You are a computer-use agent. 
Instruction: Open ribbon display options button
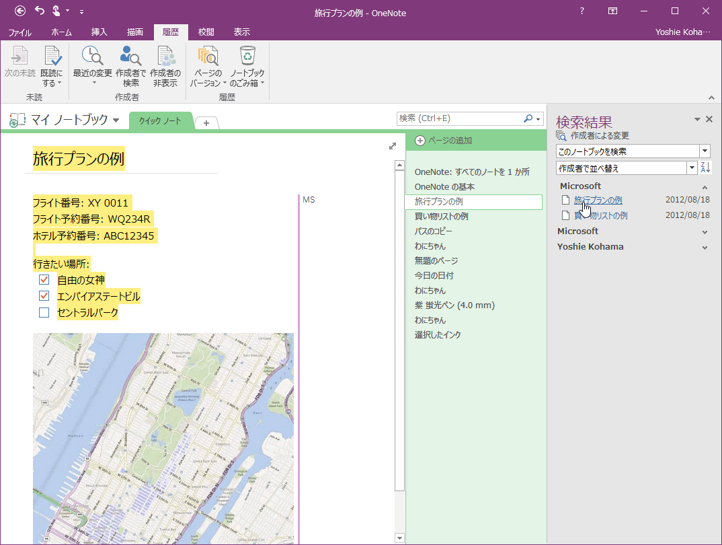(x=612, y=11)
